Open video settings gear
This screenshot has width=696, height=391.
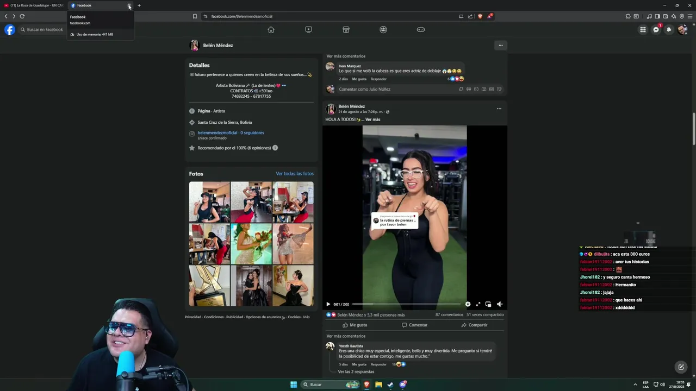(468, 304)
